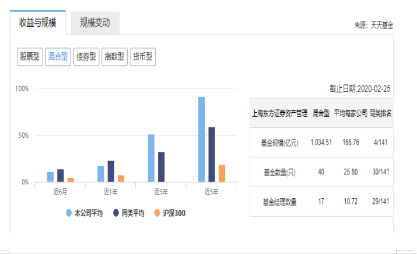Viewport: 417px width, 254px height.
Task: Click the light blue 近6月 company bar
Action: [50, 177]
